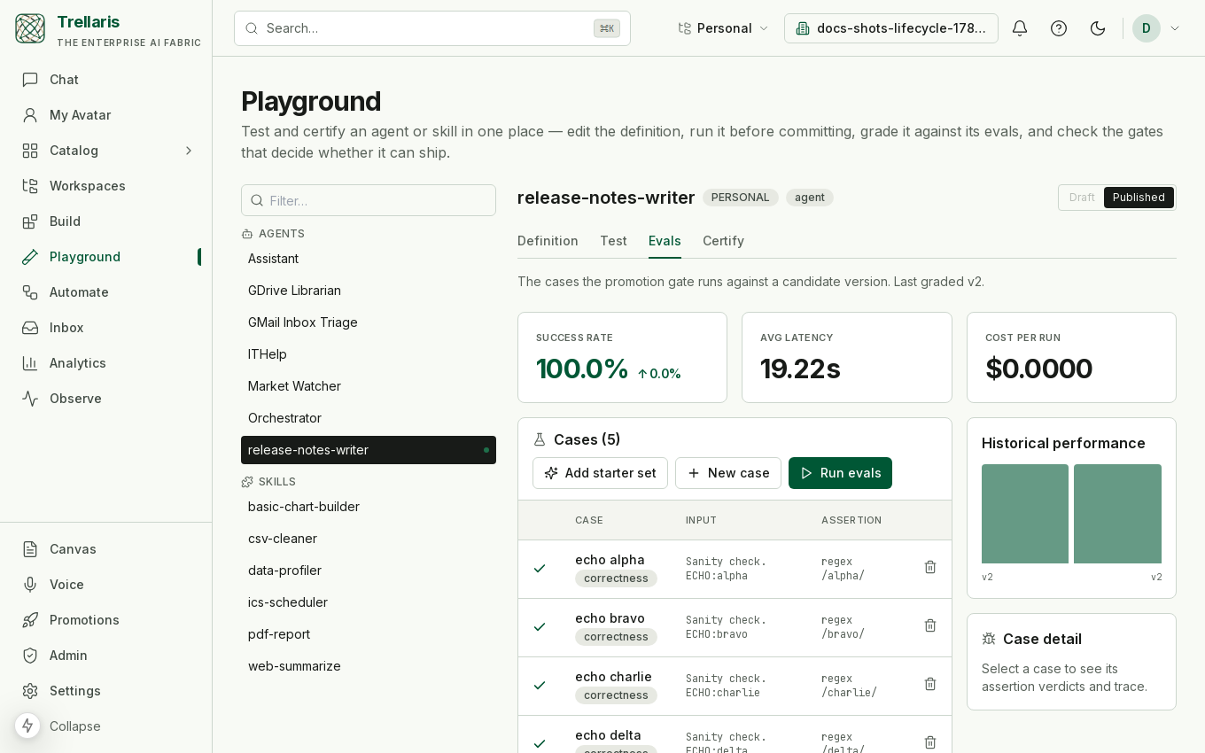Click the New case button

(728, 473)
